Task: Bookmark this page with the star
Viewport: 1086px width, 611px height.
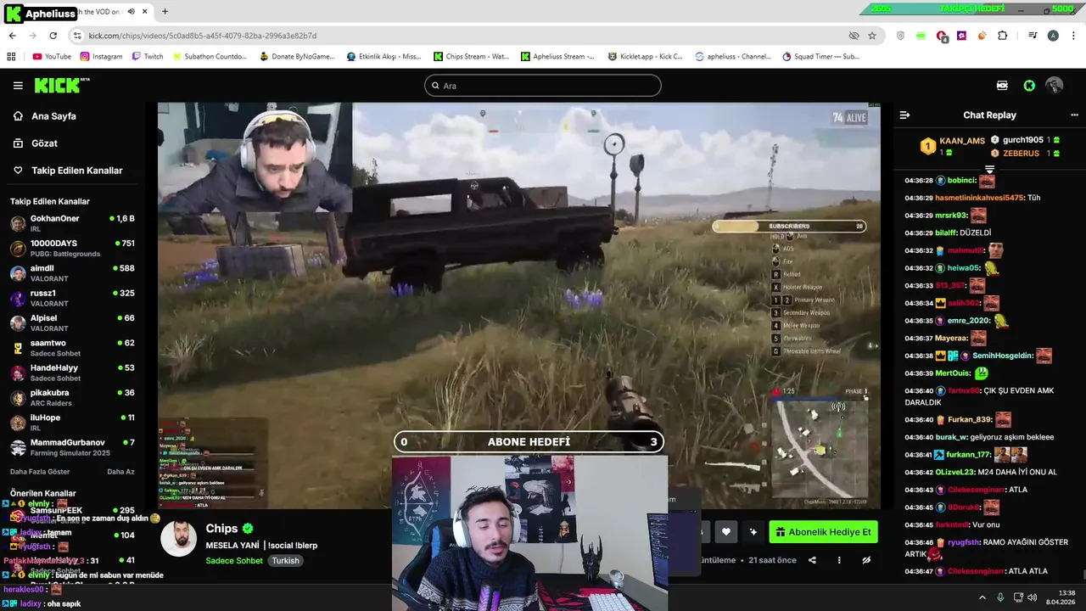Action: pyautogui.click(x=872, y=36)
